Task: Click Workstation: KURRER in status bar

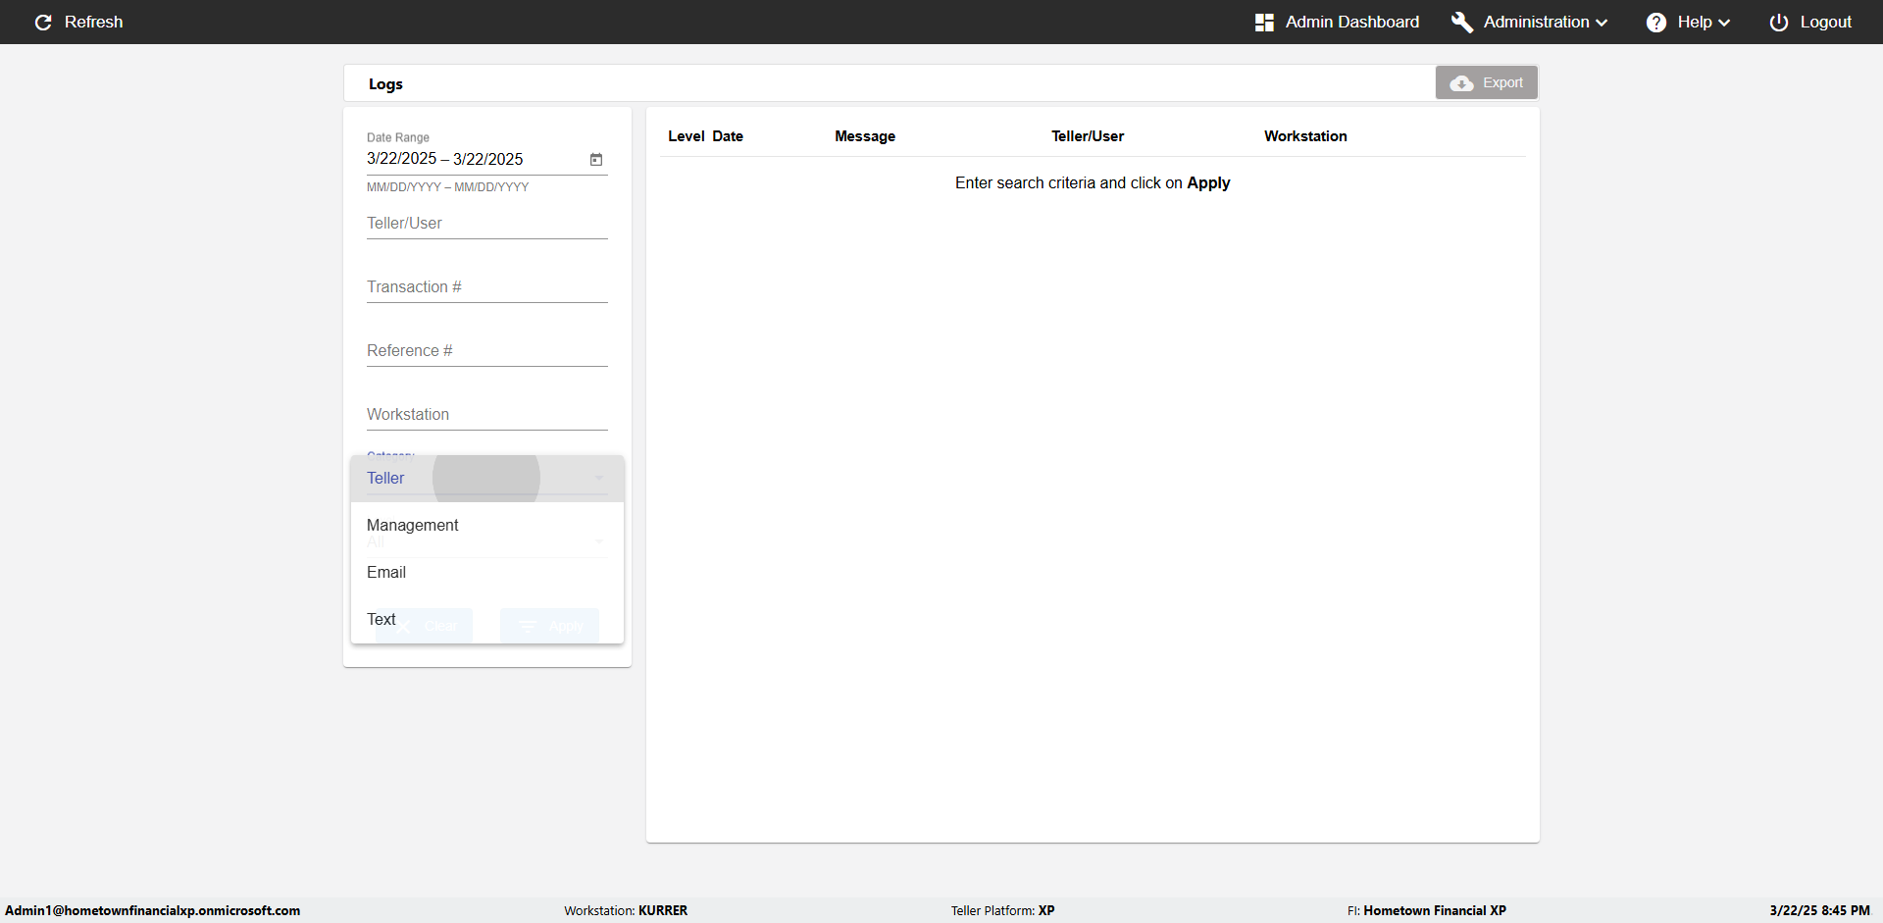Action: click(x=626, y=910)
